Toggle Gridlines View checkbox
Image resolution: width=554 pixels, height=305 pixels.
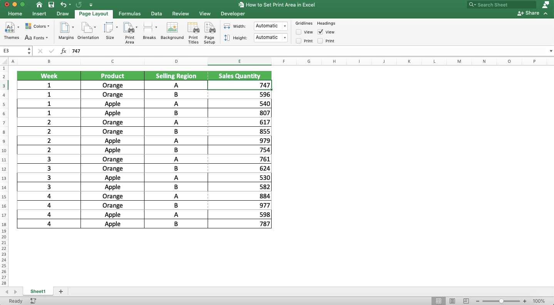[299, 32]
